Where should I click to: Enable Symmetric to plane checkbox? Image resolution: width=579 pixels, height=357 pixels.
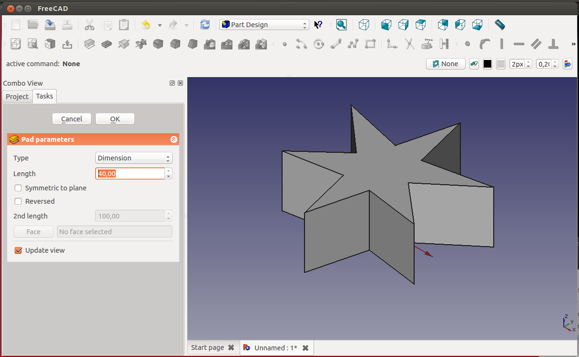(19, 188)
